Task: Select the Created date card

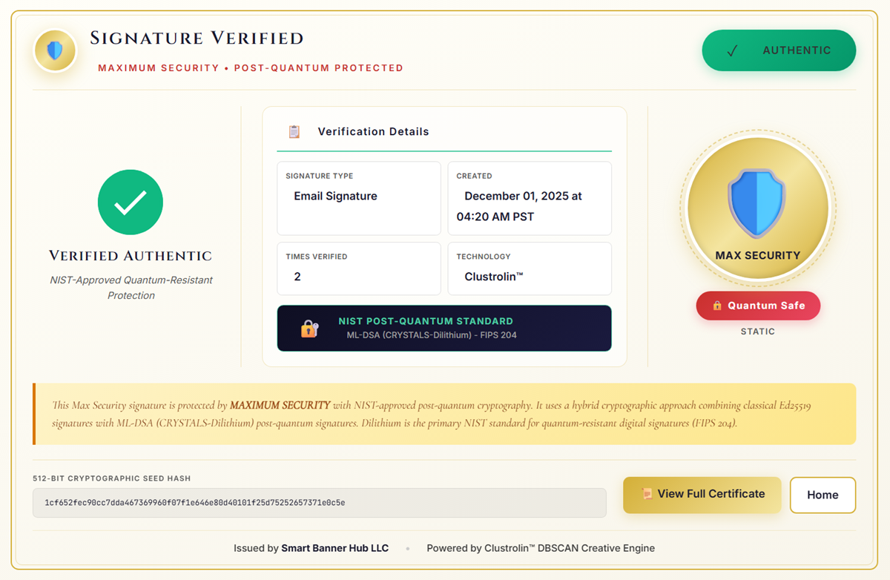Action: tap(530, 198)
